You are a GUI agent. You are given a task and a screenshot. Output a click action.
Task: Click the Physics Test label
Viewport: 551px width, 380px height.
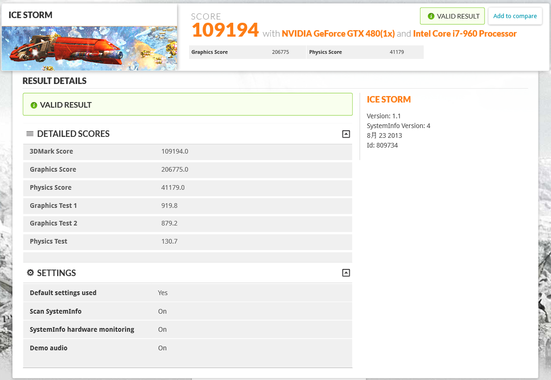(x=48, y=241)
